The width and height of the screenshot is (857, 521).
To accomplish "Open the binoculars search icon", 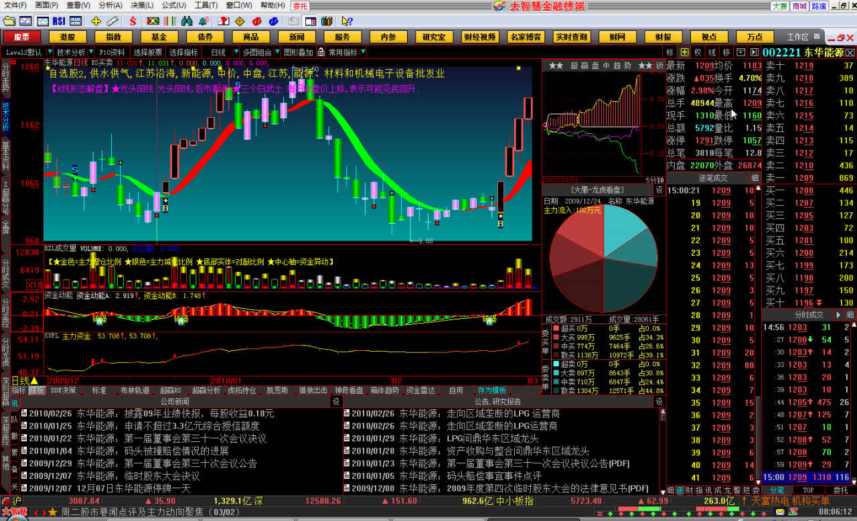I will 187,21.
